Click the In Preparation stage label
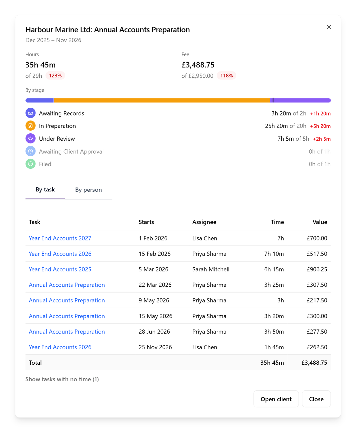Image resolution: width=356 pixels, height=430 pixels. tap(57, 126)
